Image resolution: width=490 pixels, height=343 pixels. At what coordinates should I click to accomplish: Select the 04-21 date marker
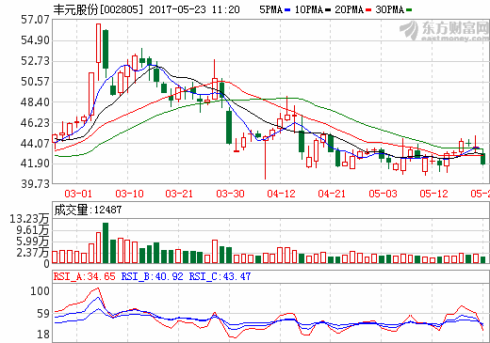pyautogui.click(x=332, y=194)
